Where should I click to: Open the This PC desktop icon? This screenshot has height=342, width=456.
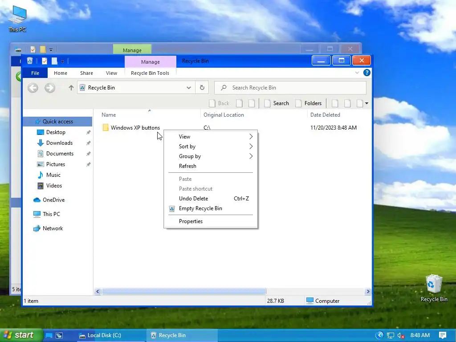point(17,18)
